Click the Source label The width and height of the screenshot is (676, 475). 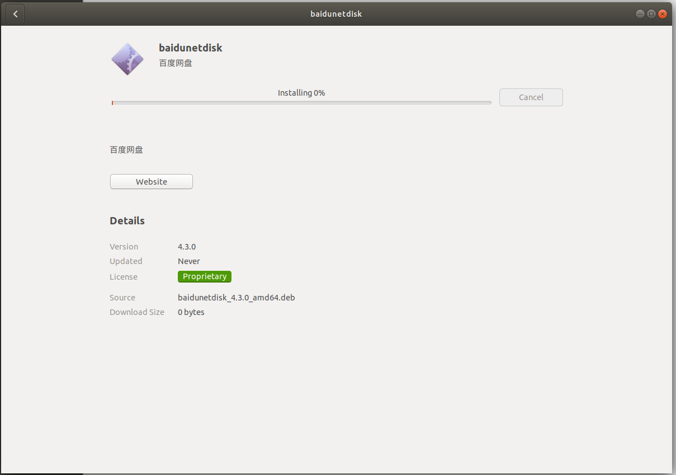point(122,298)
